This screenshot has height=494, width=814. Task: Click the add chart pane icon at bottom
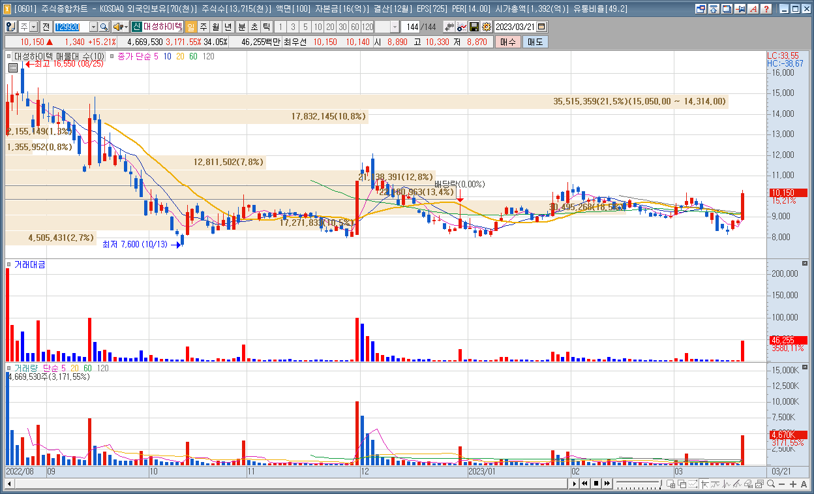pyautogui.click(x=671, y=484)
